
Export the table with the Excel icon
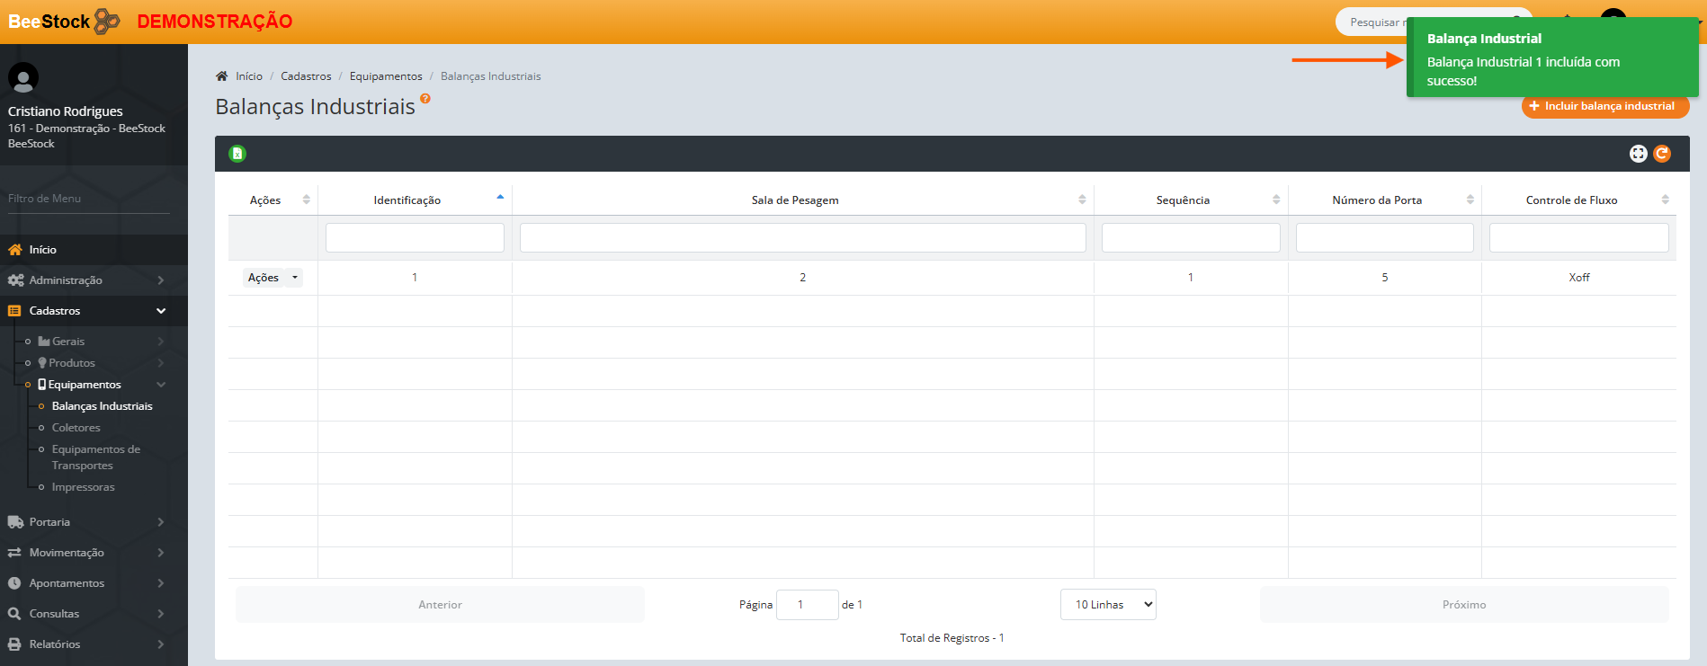[x=237, y=154]
